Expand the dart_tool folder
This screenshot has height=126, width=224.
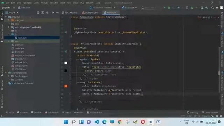9,20
